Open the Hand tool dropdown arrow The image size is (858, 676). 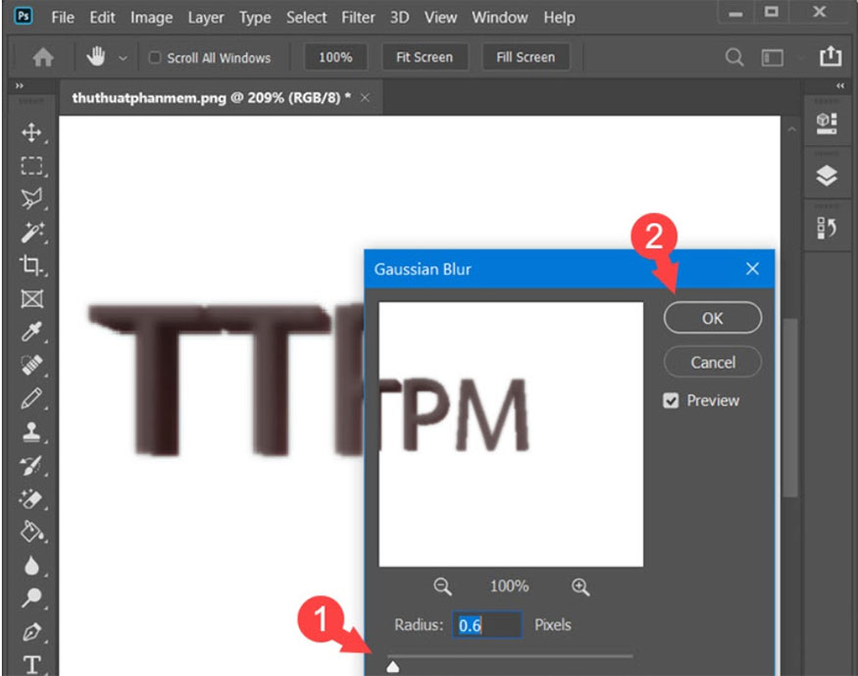(125, 57)
